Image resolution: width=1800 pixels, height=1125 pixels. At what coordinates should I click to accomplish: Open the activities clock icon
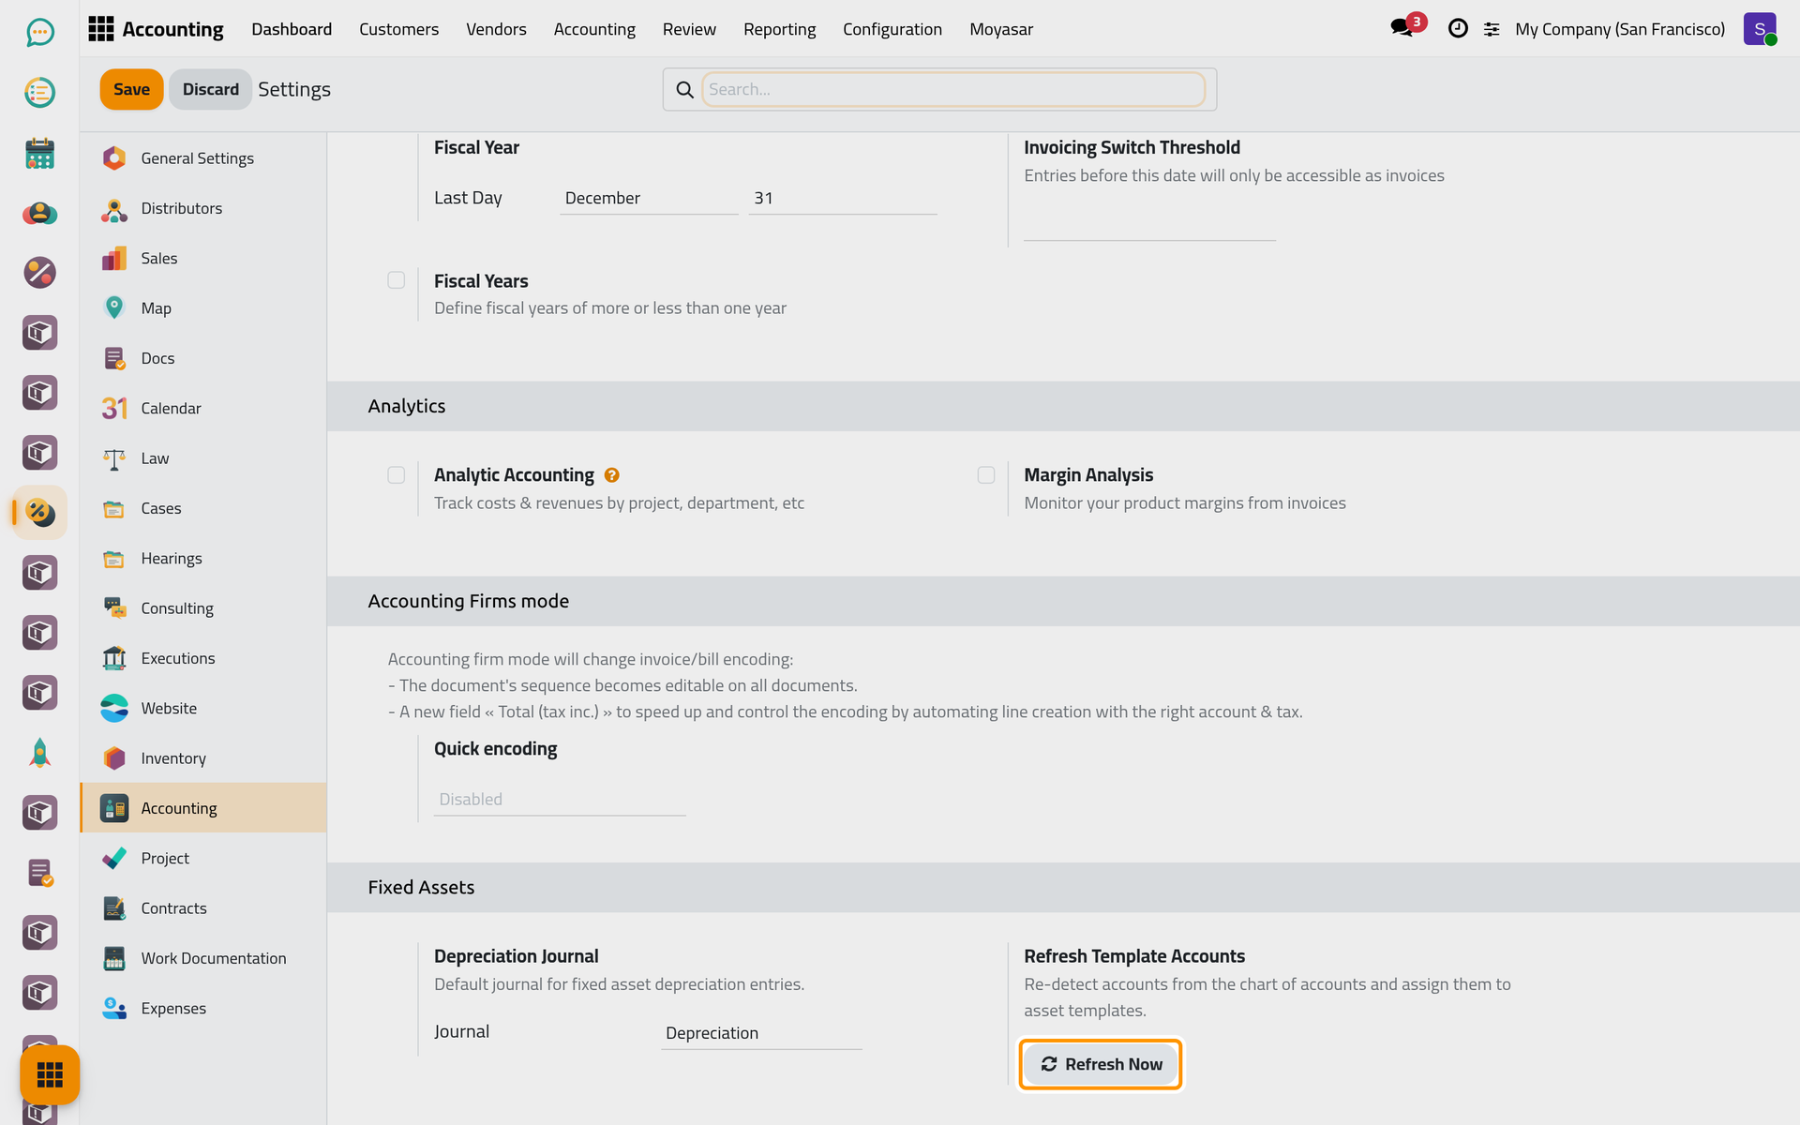[x=1458, y=29]
